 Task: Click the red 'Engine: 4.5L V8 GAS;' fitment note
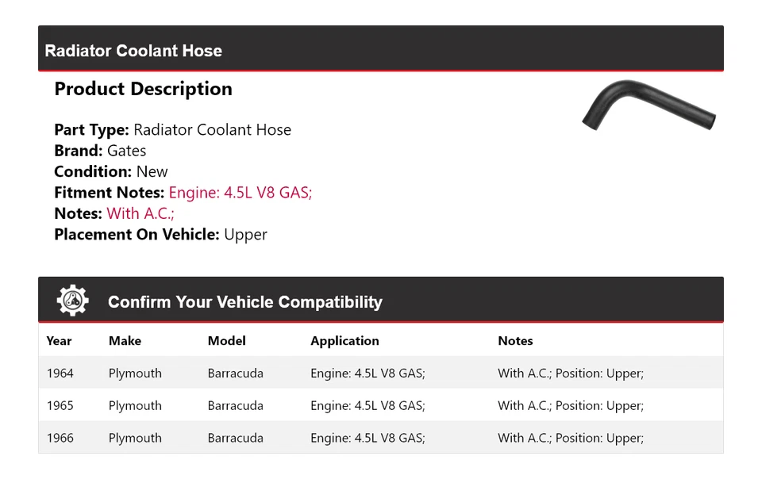(x=240, y=193)
